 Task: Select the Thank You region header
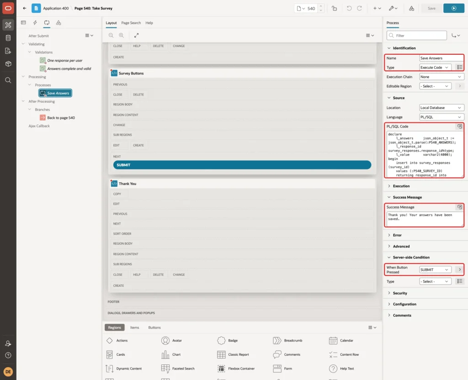tap(242, 184)
